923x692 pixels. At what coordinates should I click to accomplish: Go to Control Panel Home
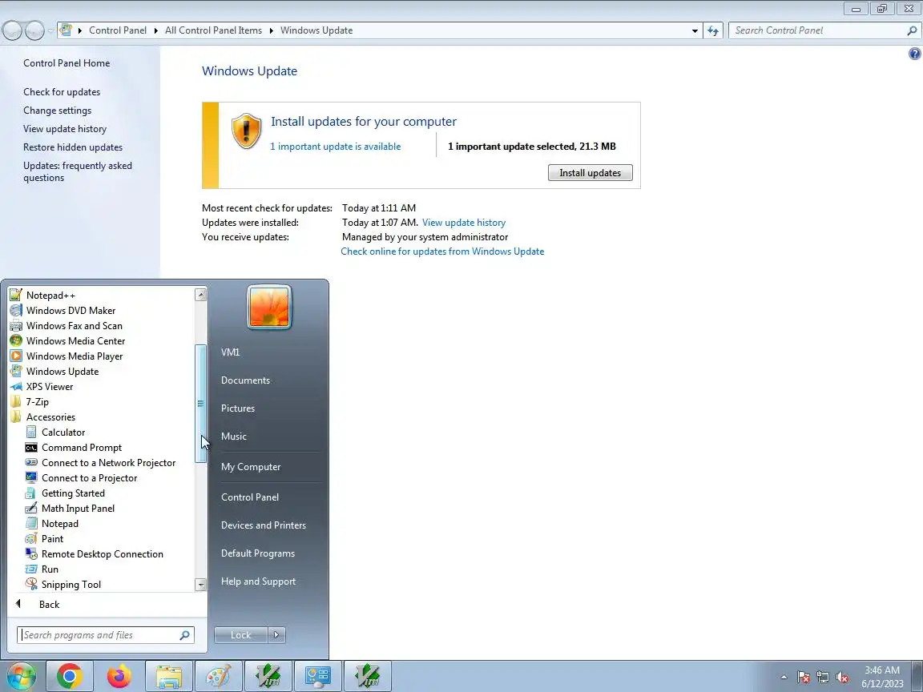(x=67, y=63)
